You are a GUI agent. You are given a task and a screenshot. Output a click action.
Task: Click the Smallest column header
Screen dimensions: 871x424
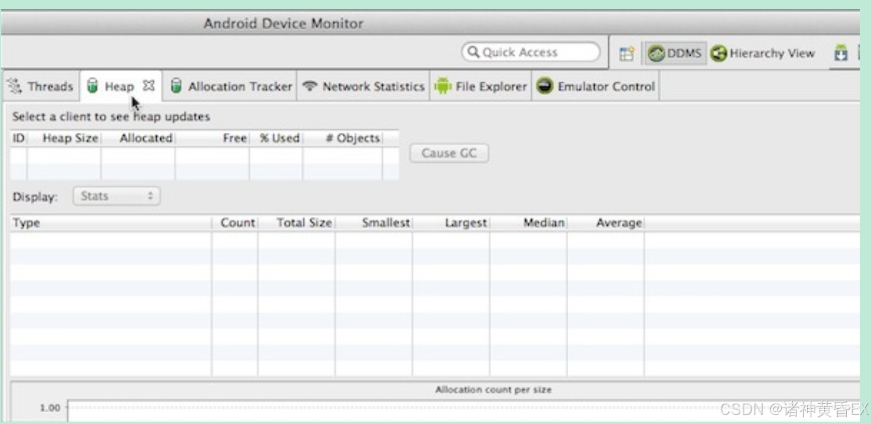point(374,223)
